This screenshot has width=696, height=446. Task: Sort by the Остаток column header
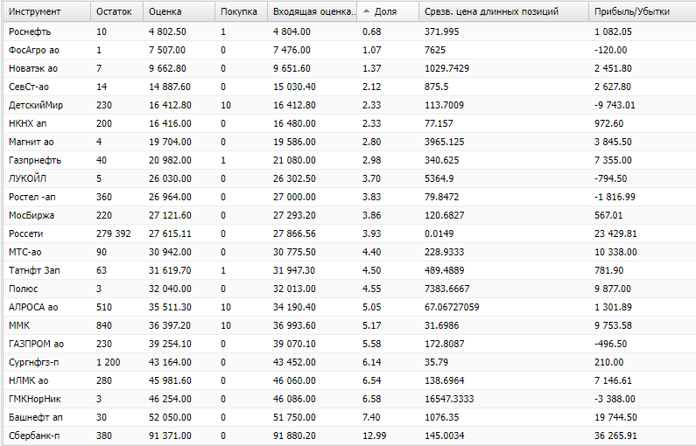coord(116,11)
